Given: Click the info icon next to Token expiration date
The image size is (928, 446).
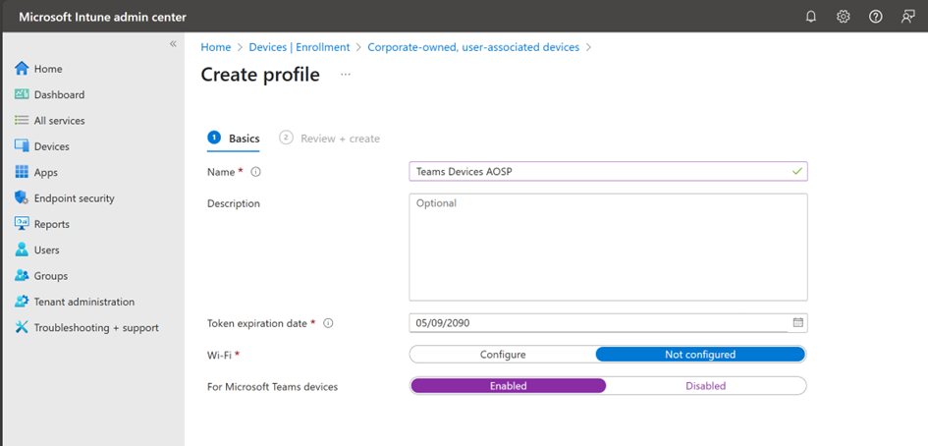Looking at the screenshot, I should (x=329, y=323).
